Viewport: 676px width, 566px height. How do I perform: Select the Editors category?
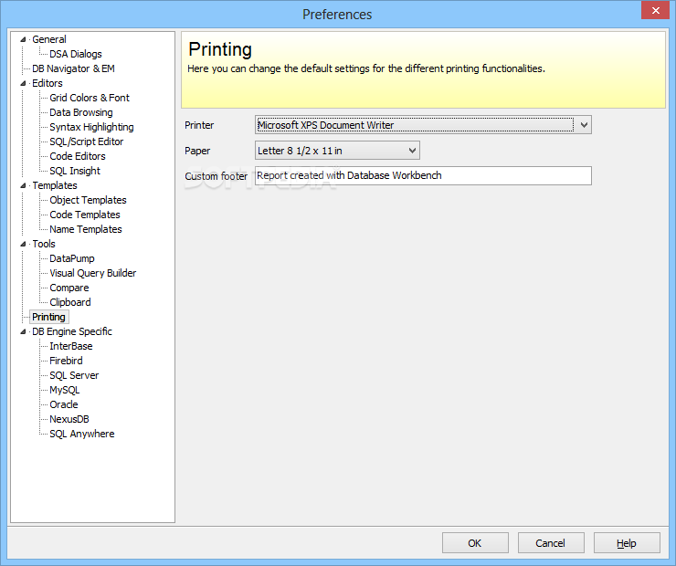(48, 83)
